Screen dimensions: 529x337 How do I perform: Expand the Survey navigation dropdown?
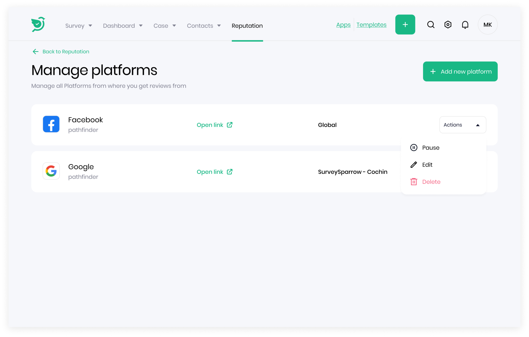tap(79, 26)
